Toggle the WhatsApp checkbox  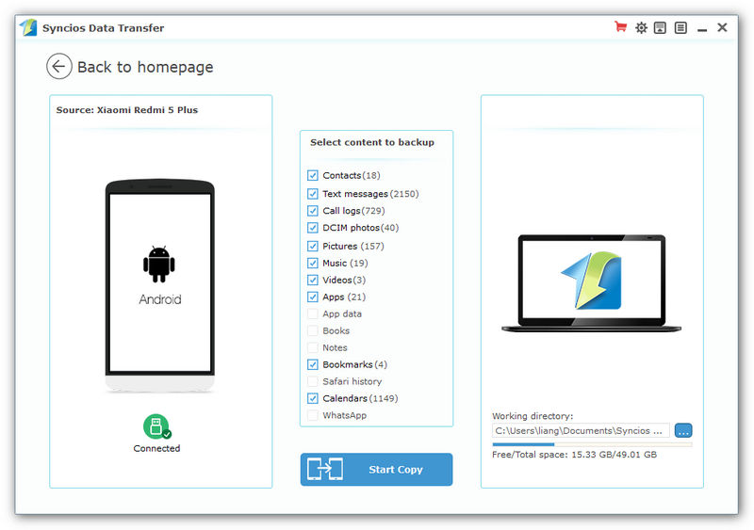point(313,415)
